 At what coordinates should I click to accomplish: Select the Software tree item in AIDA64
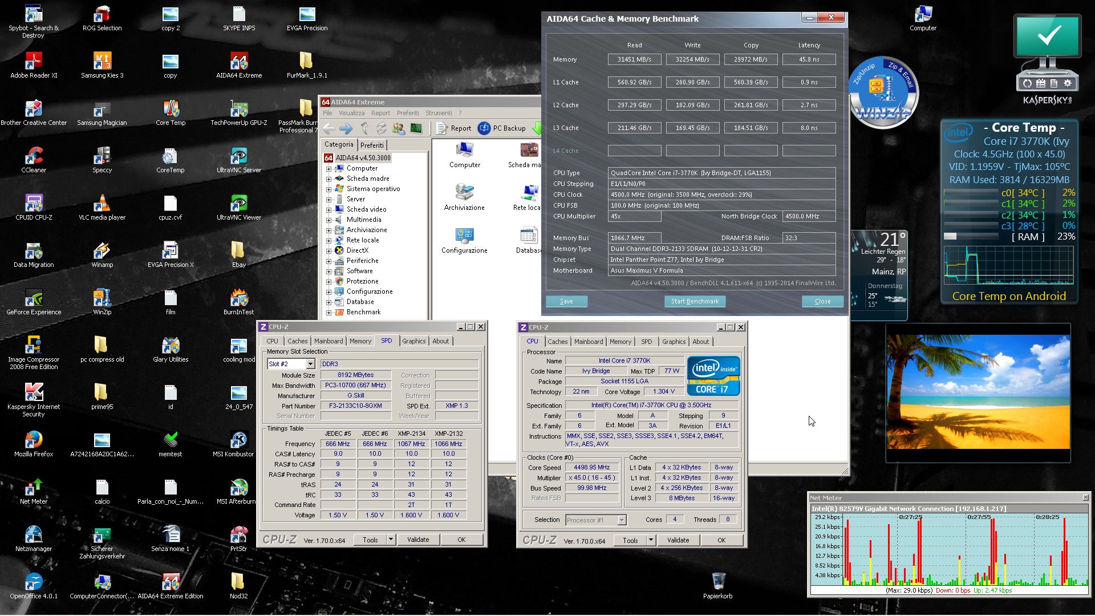[x=359, y=271]
